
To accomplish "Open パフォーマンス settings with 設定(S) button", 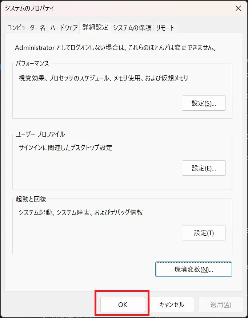I will pos(204,103).
